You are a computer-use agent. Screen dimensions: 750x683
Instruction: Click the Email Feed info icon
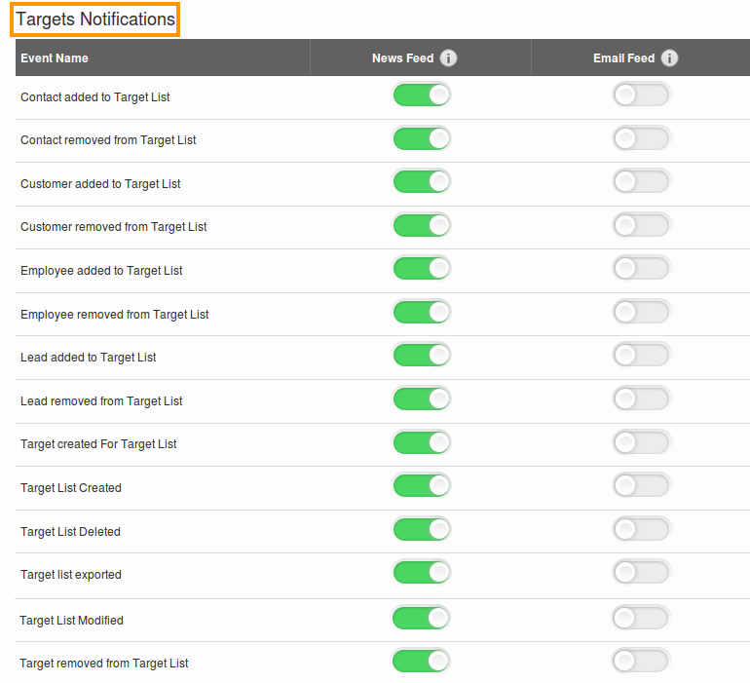669,58
